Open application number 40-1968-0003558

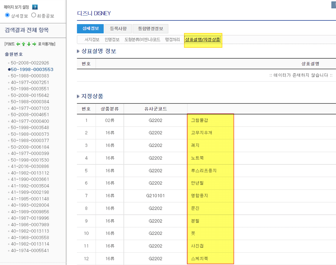[30, 238]
